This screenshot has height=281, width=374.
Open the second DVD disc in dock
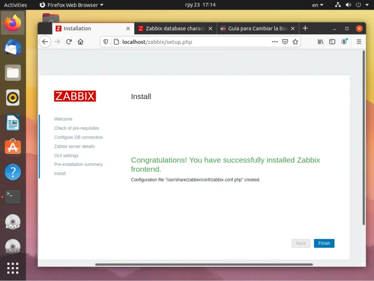13,246
